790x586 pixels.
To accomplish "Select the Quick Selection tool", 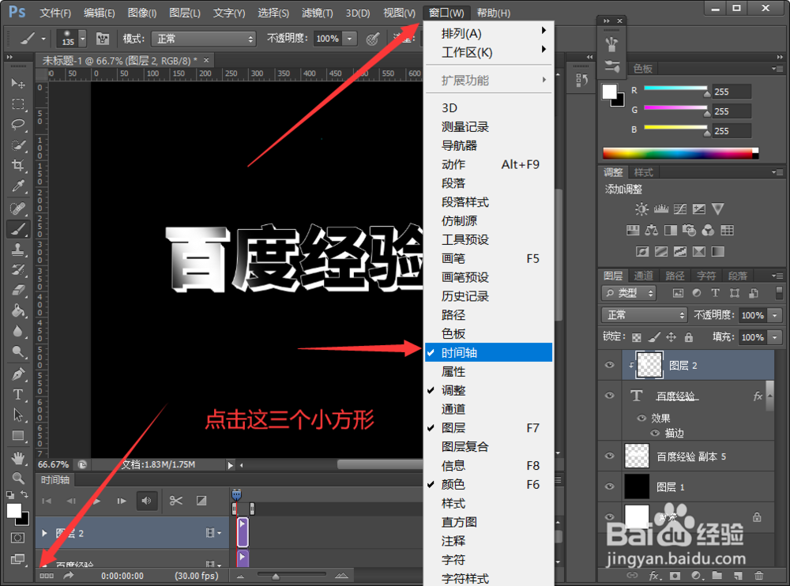I will tap(18, 145).
